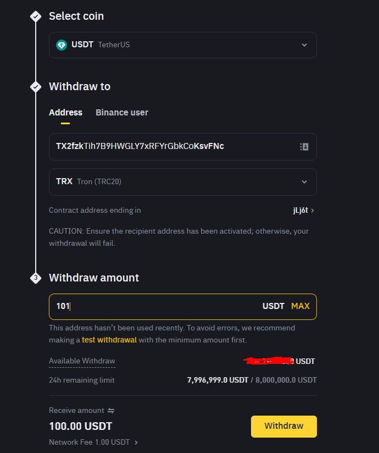Screen dimensions: 379x453
Task: Open contract address details ending jLj6t
Action: (304, 210)
